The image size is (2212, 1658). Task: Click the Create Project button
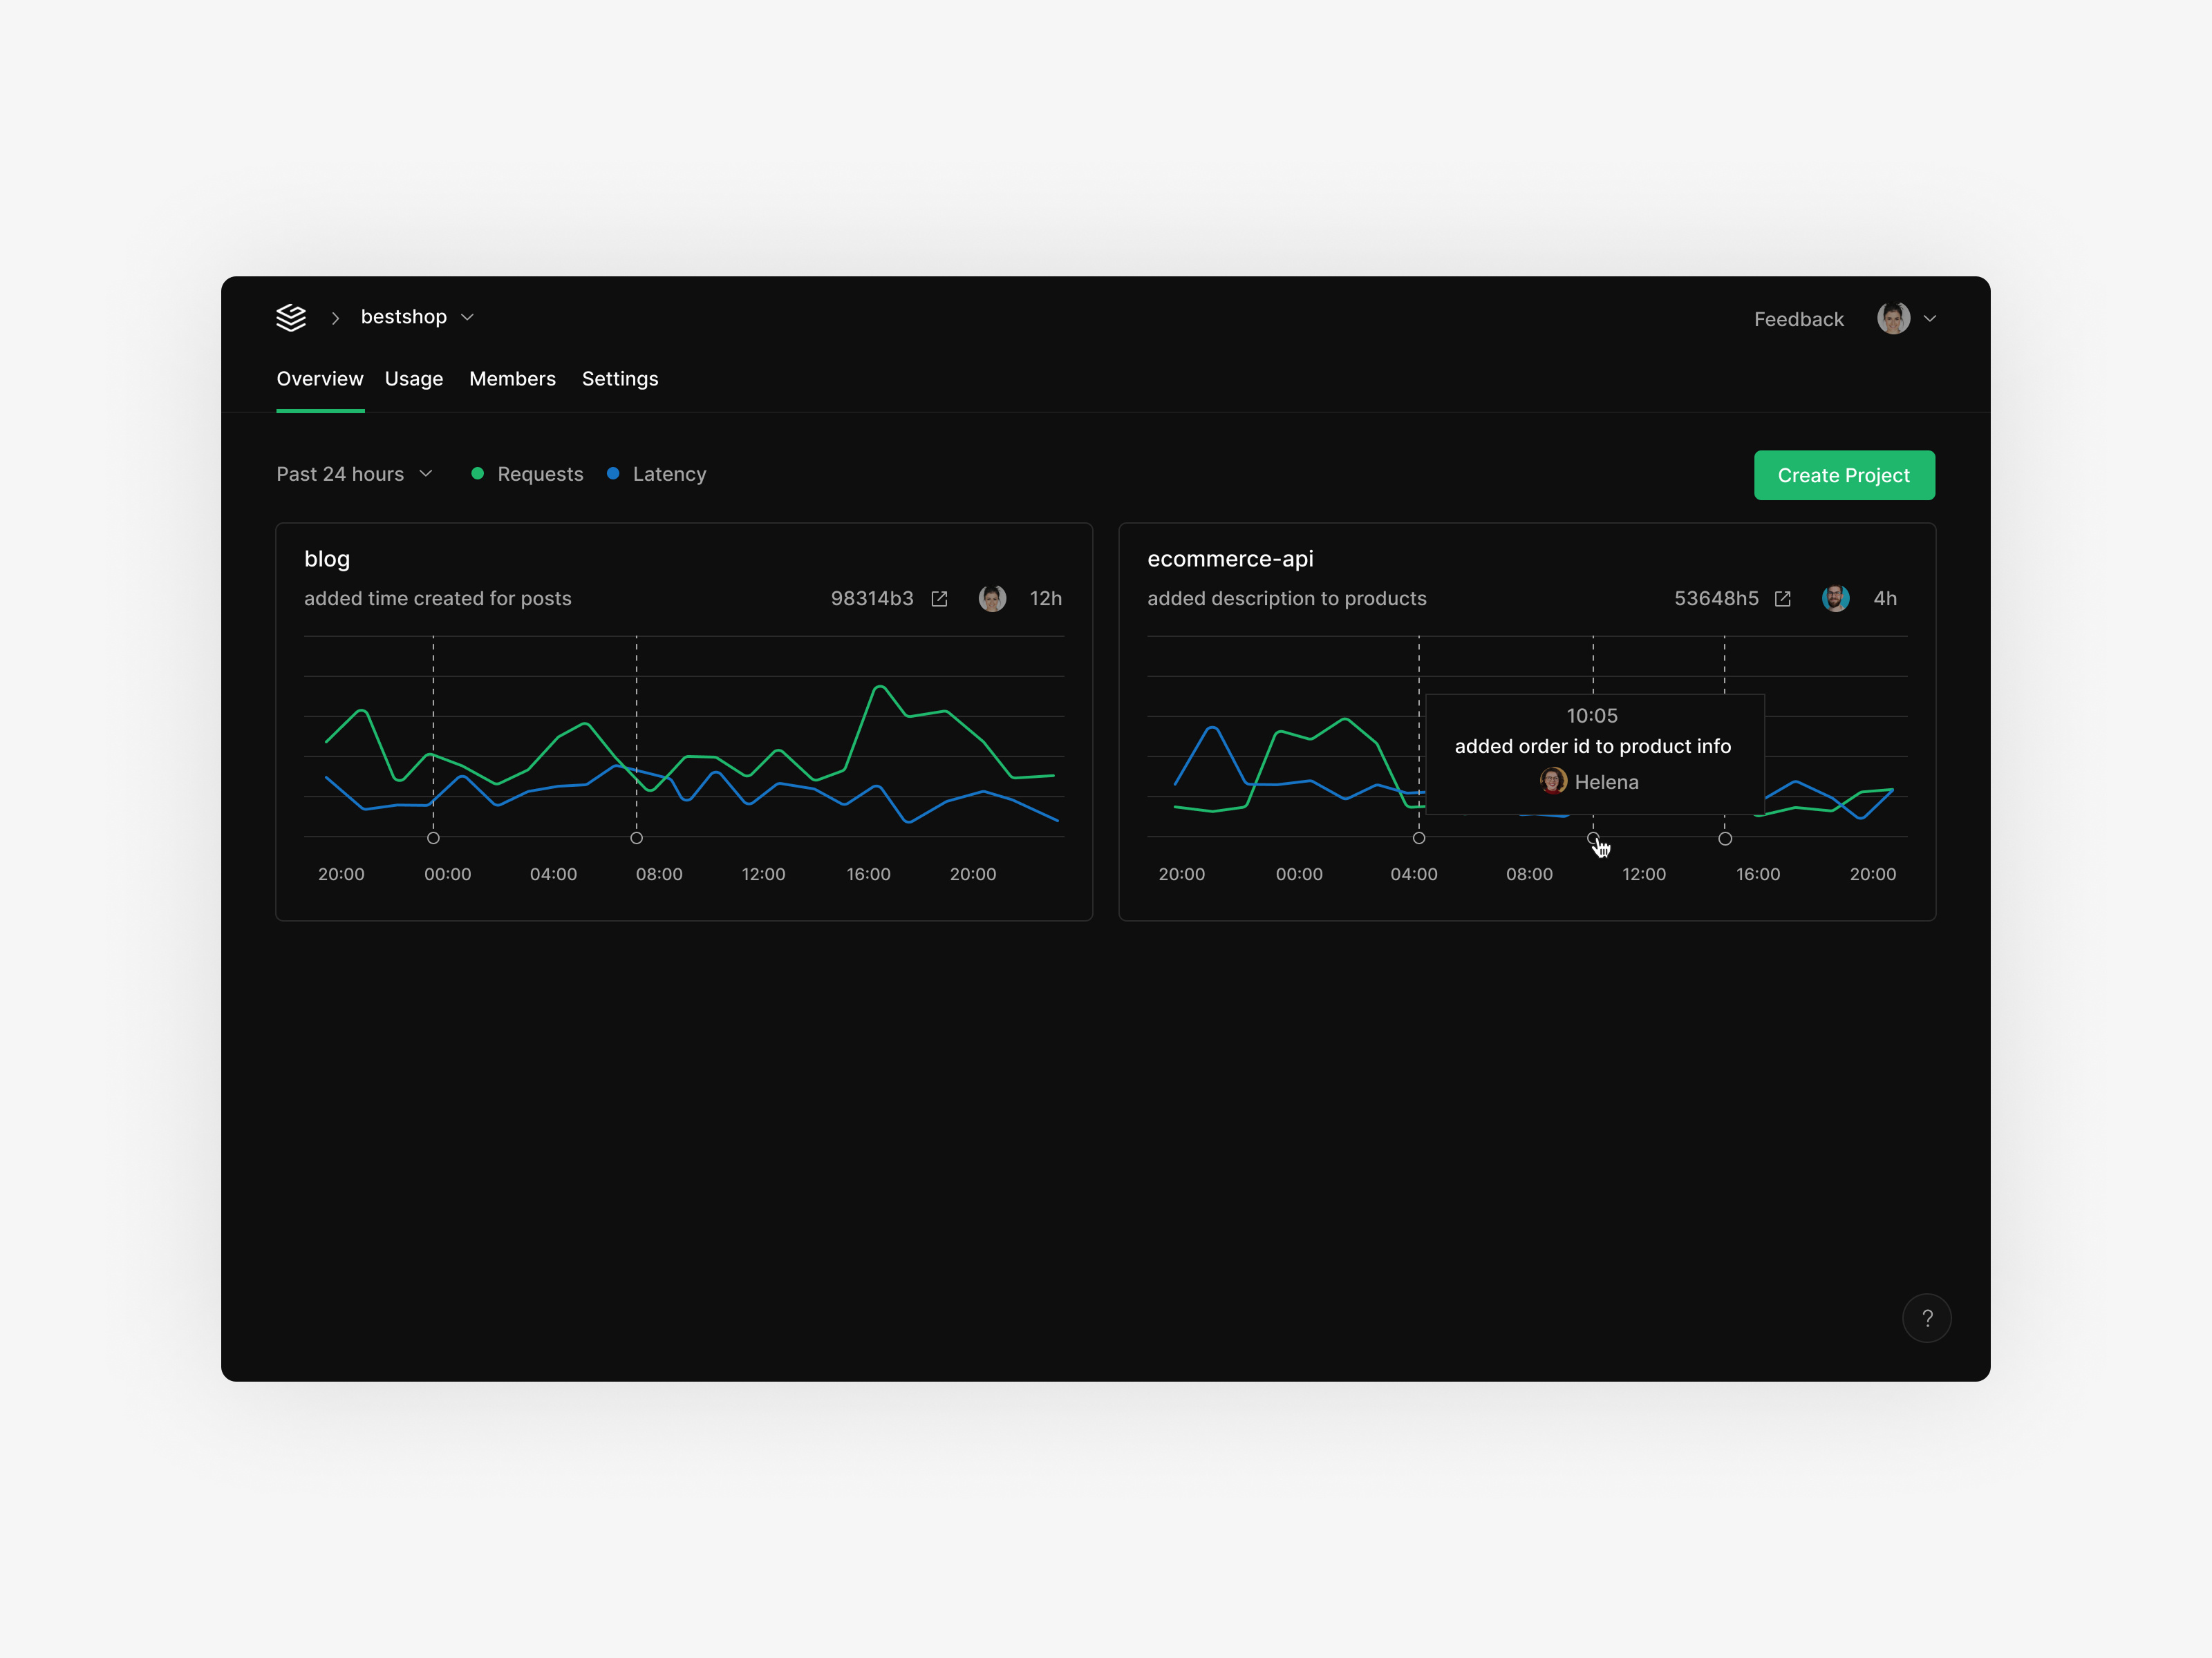1844,475
